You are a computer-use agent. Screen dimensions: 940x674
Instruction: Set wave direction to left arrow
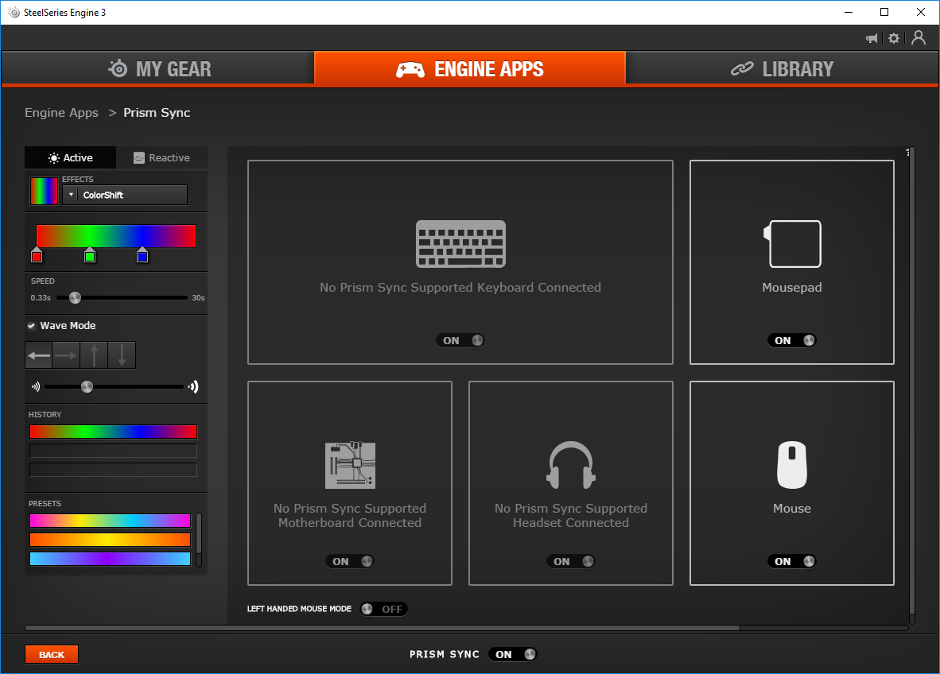click(x=39, y=355)
